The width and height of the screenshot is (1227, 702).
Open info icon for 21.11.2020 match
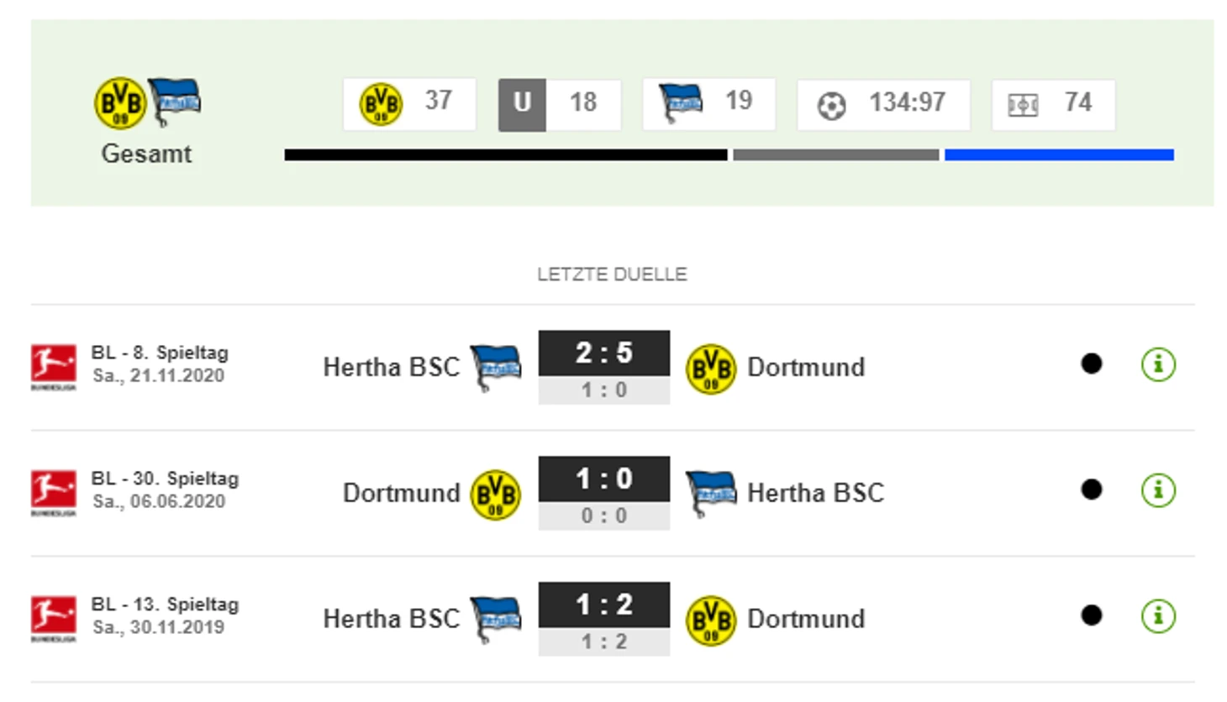[x=1158, y=364]
